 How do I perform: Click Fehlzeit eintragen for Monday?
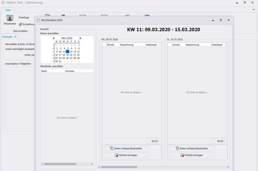pyautogui.click(x=126, y=155)
